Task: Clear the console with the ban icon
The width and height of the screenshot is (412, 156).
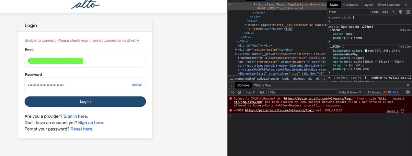Action: [x=239, y=92]
